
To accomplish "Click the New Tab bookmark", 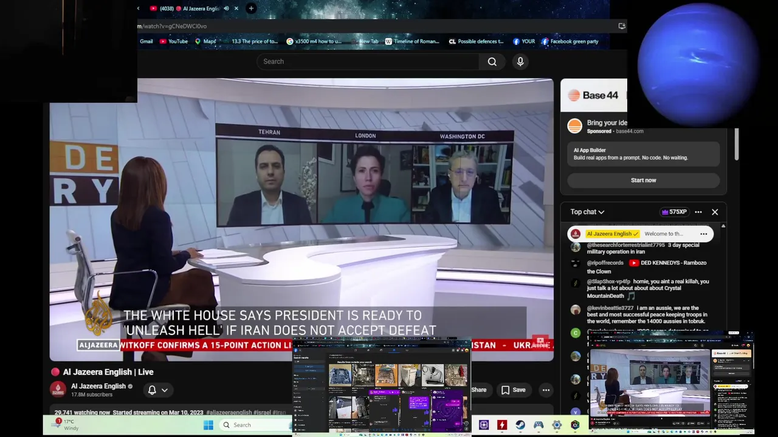I will coord(365,41).
